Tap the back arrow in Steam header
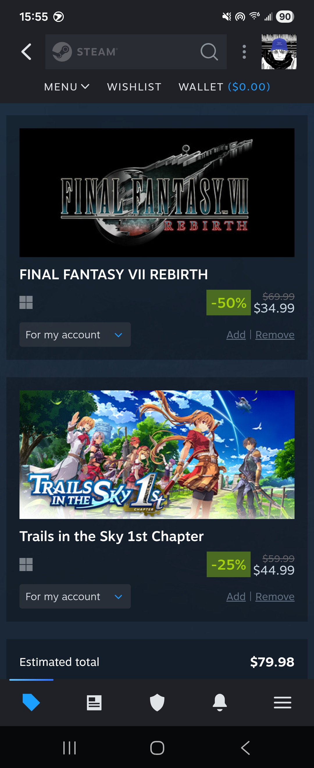 coord(26,52)
